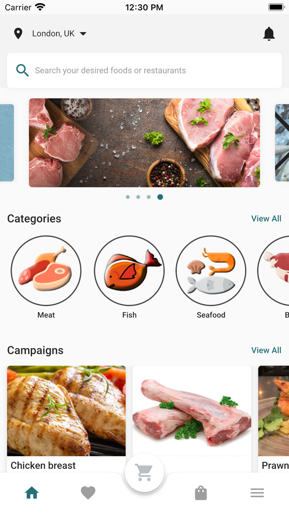289x513 pixels.
Task: Select the third banner carousel dot
Action: [149, 197]
